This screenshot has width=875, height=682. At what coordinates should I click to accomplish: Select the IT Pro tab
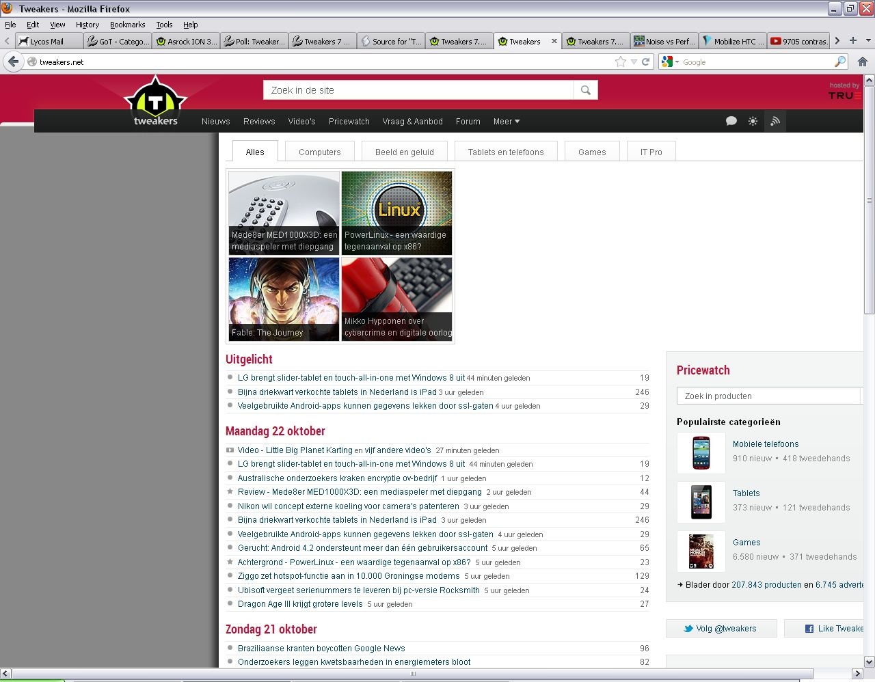651,152
